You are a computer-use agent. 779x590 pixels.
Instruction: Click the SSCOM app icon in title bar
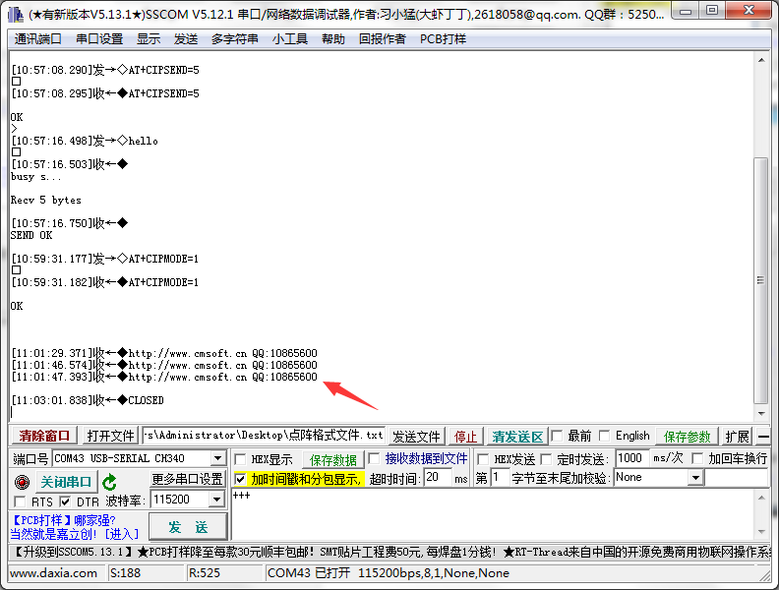(16, 14)
